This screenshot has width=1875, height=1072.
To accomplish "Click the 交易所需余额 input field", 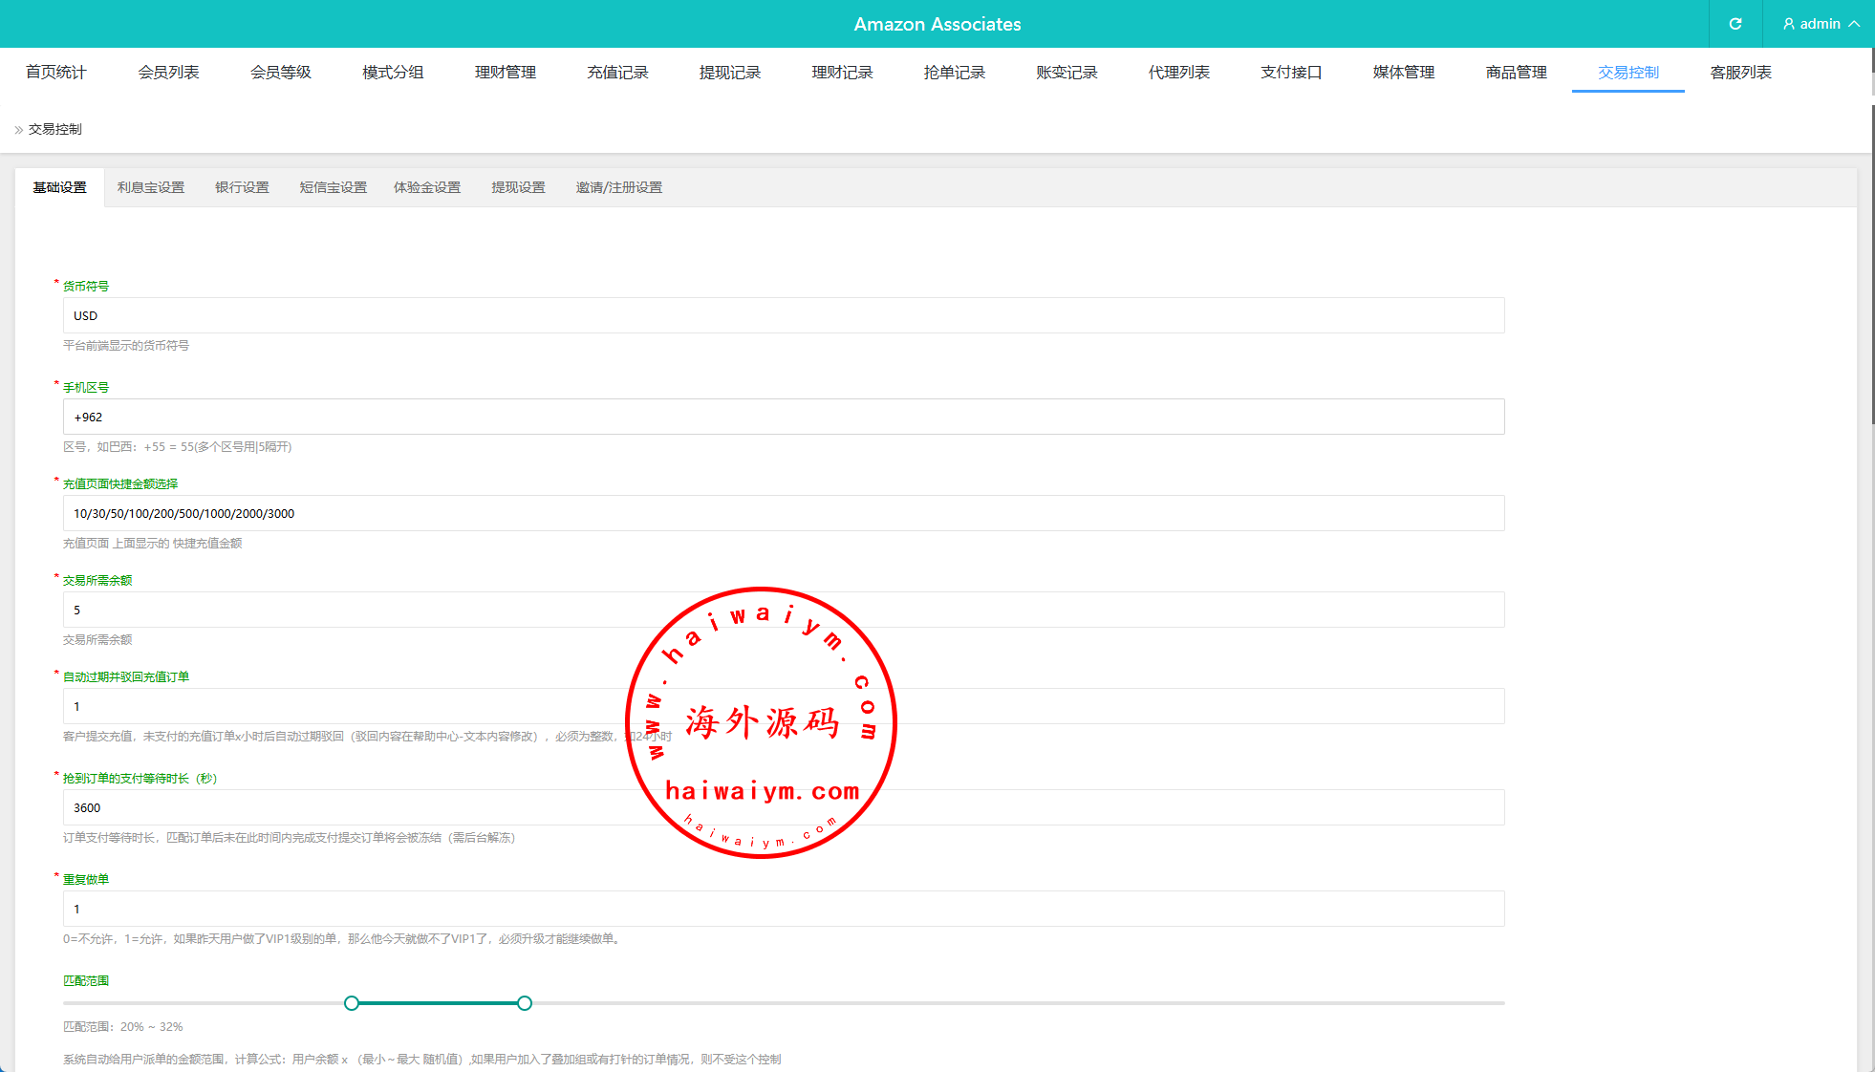I will 382,611.
